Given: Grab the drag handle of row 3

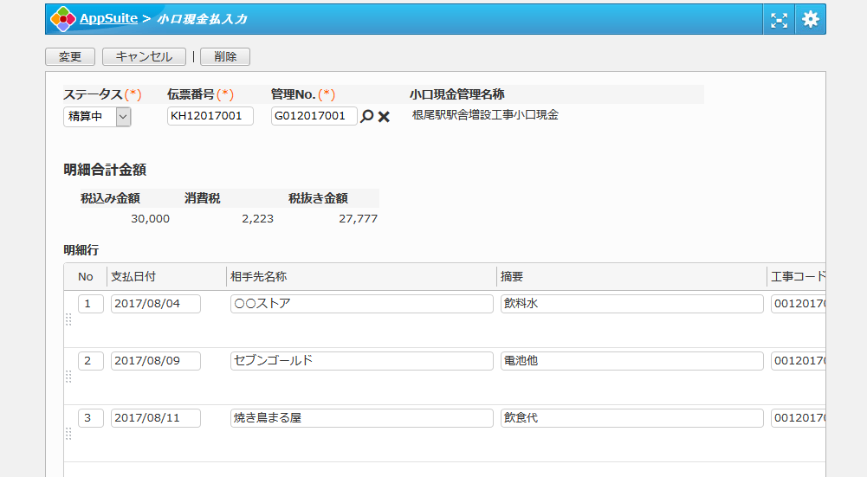Looking at the screenshot, I should coord(68,434).
